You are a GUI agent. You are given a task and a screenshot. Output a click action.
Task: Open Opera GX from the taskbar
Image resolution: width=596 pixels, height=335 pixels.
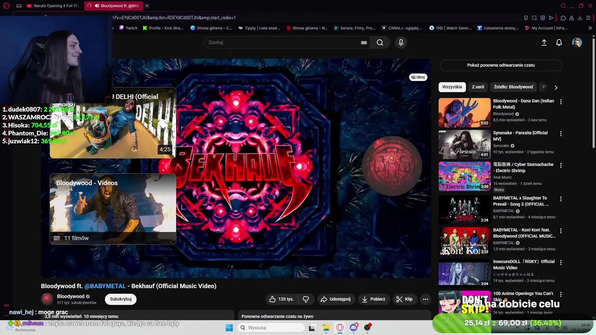click(340, 328)
